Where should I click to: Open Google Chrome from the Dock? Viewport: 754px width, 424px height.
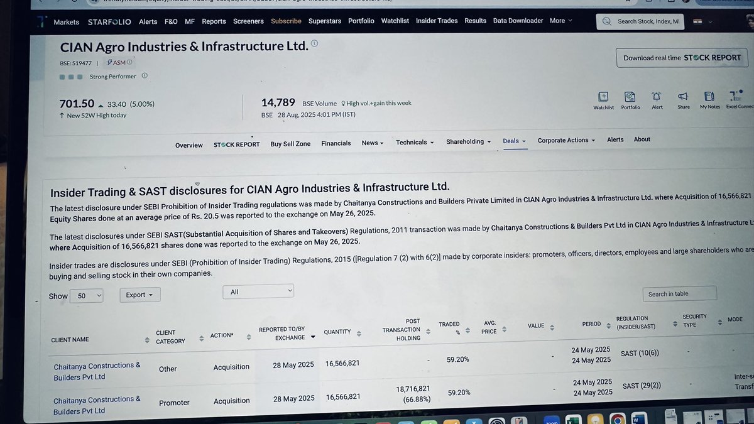tap(617, 420)
